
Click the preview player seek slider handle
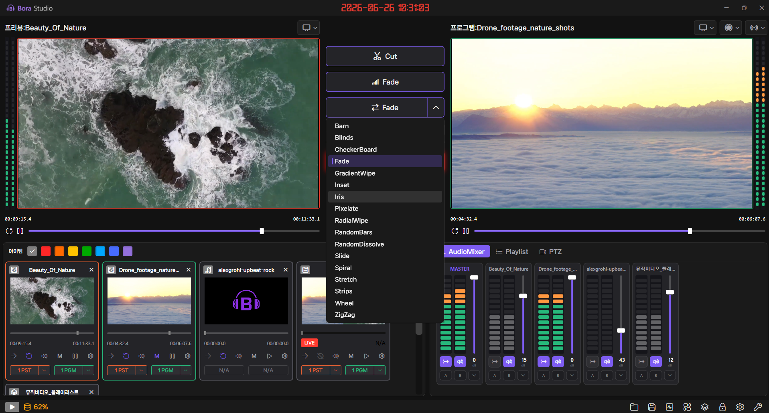262,231
